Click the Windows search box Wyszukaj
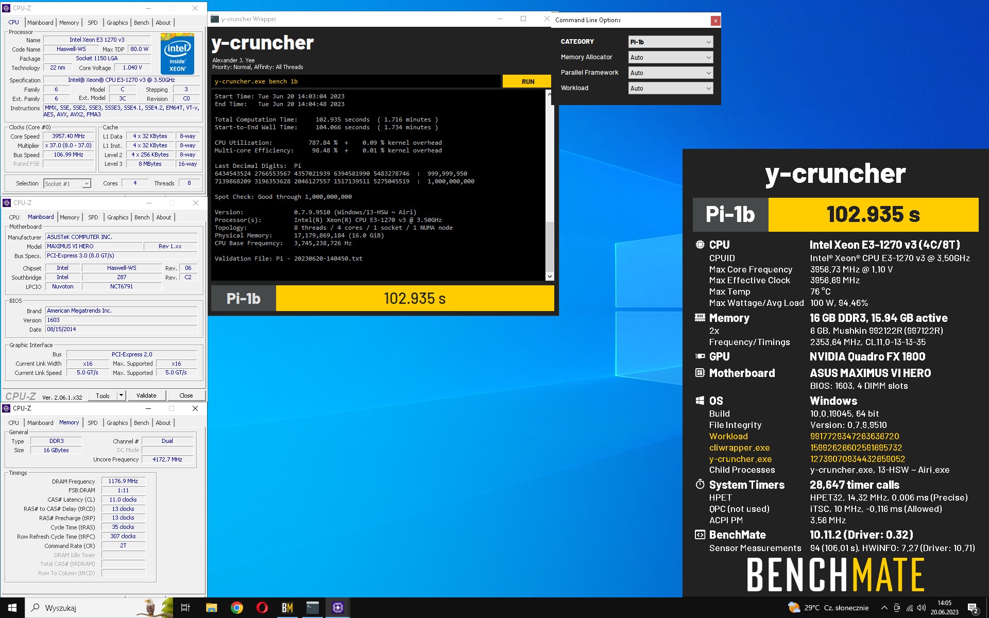 [x=98, y=608]
